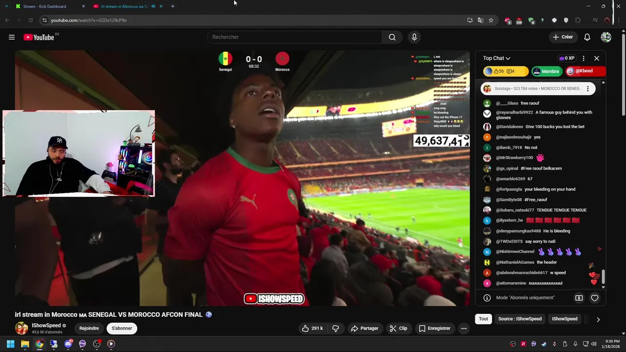This screenshot has height=352, width=626.
Task: Open the YouTube hamburger guide menu
Action: (12, 37)
